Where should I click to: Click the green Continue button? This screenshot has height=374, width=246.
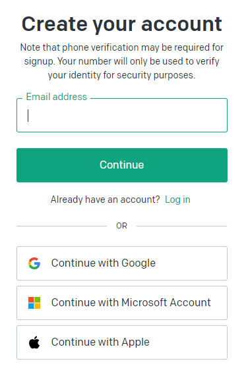coord(122,165)
